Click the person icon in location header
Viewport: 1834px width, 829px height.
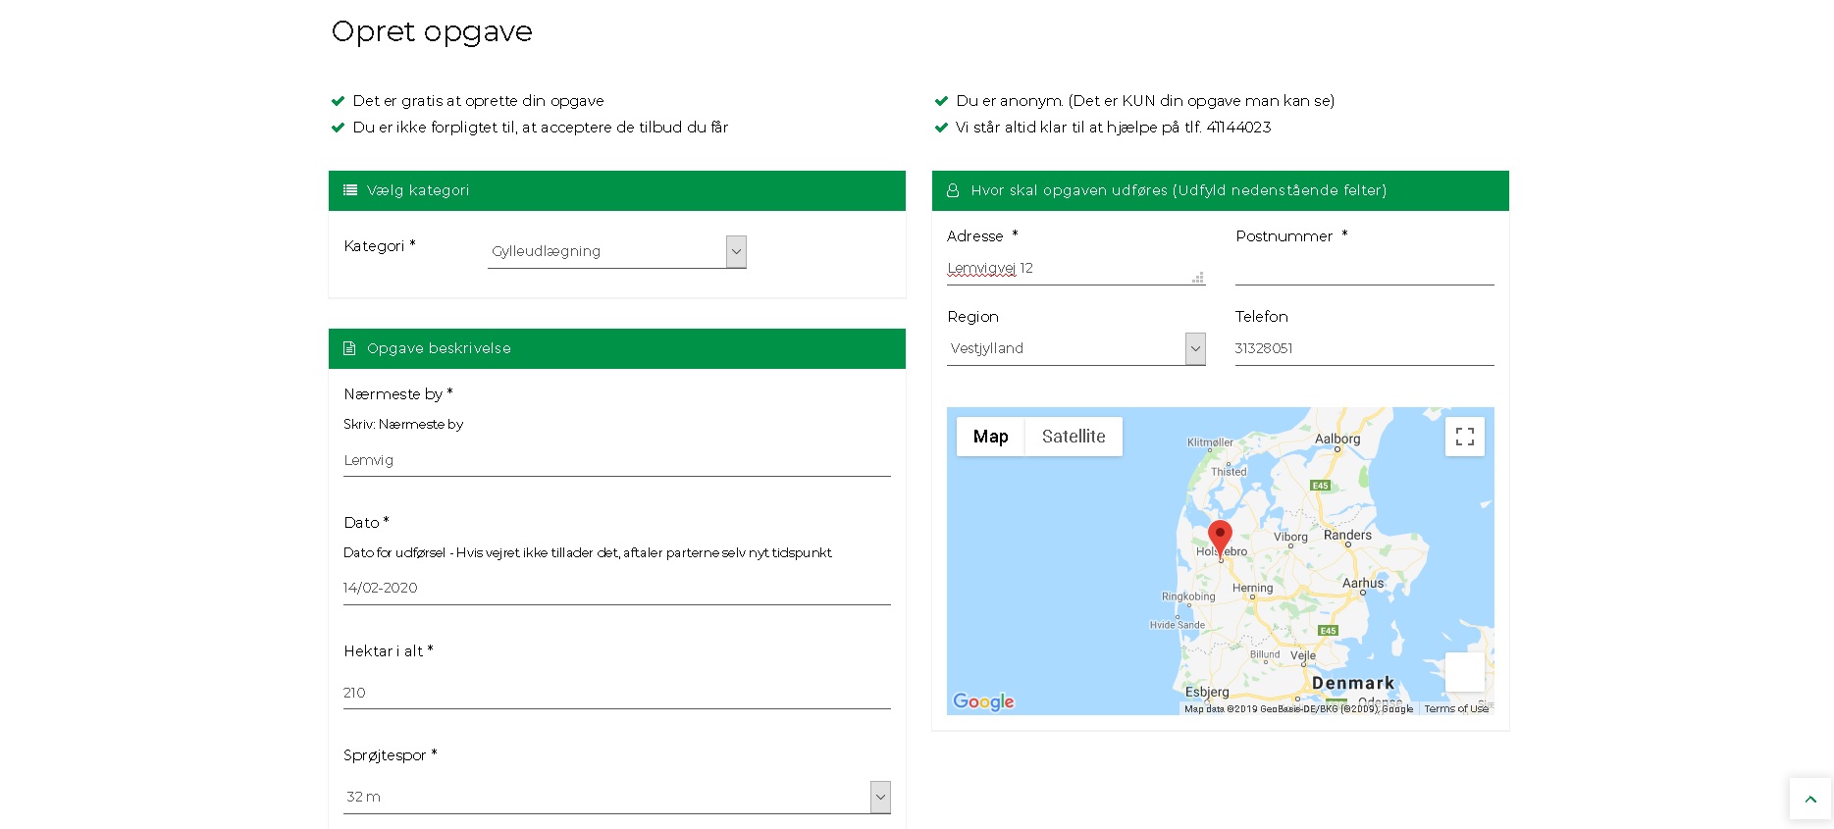(x=953, y=190)
